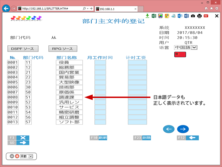Click the 部门代码 column header

click(33, 58)
